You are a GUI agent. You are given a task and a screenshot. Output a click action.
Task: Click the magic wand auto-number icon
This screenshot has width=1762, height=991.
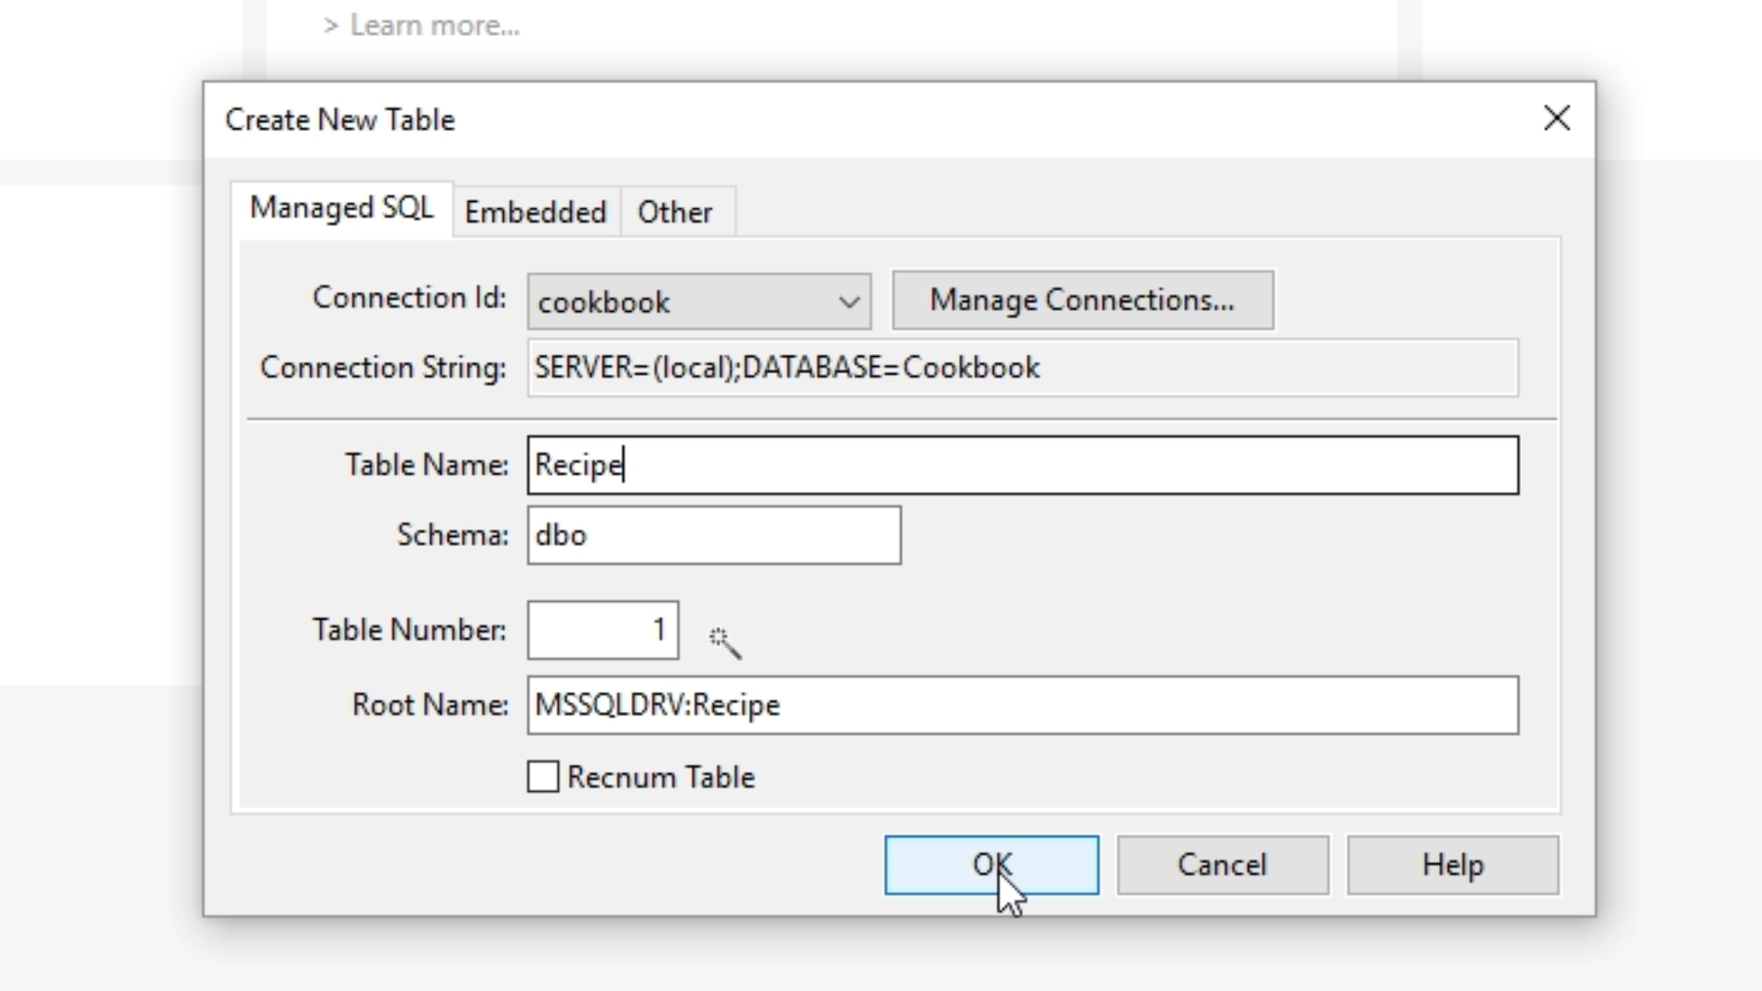[x=724, y=642]
